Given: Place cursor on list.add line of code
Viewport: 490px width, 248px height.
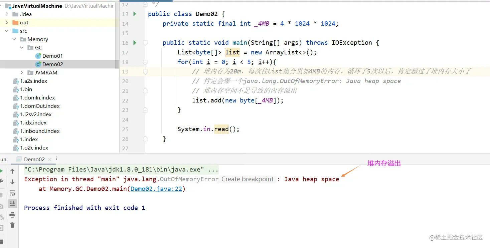Looking at the screenshot, I should (237, 100).
